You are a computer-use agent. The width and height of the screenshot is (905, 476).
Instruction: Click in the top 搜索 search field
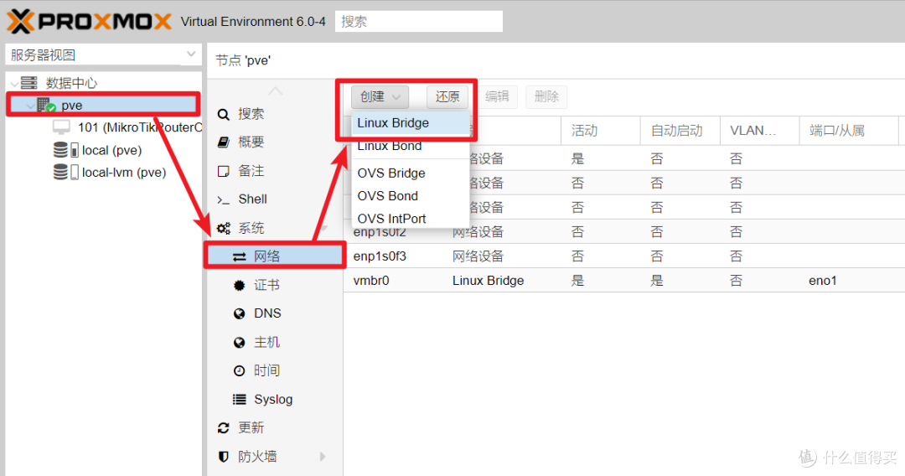(419, 21)
